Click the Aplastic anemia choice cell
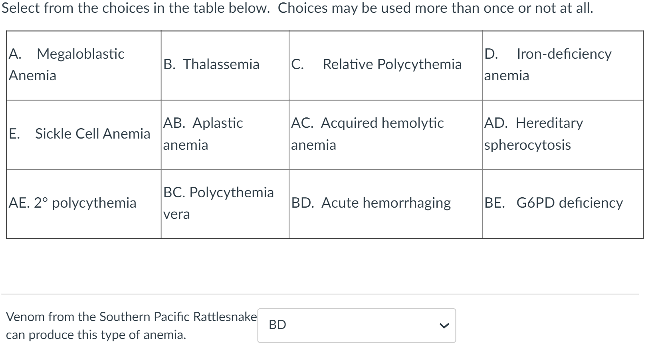The height and width of the screenshot is (353, 656). click(225, 134)
